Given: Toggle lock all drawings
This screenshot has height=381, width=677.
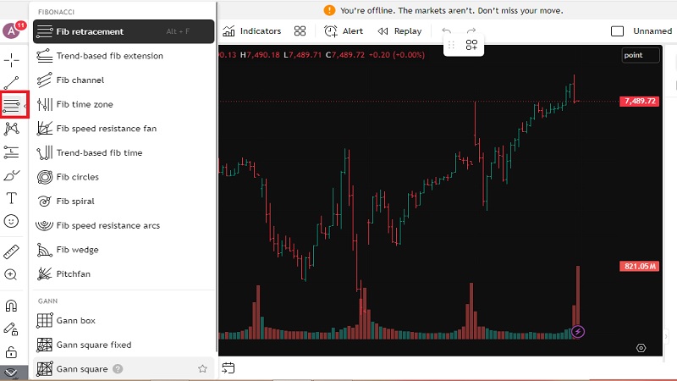Looking at the screenshot, I should coord(11,352).
